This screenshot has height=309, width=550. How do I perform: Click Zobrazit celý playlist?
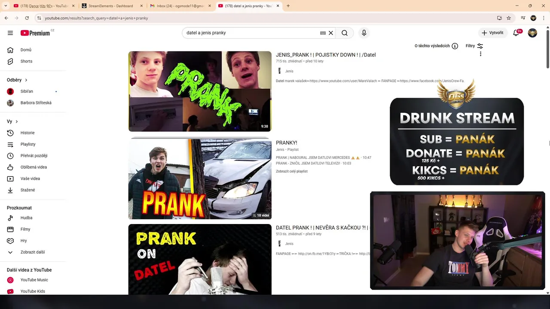tap(292, 171)
